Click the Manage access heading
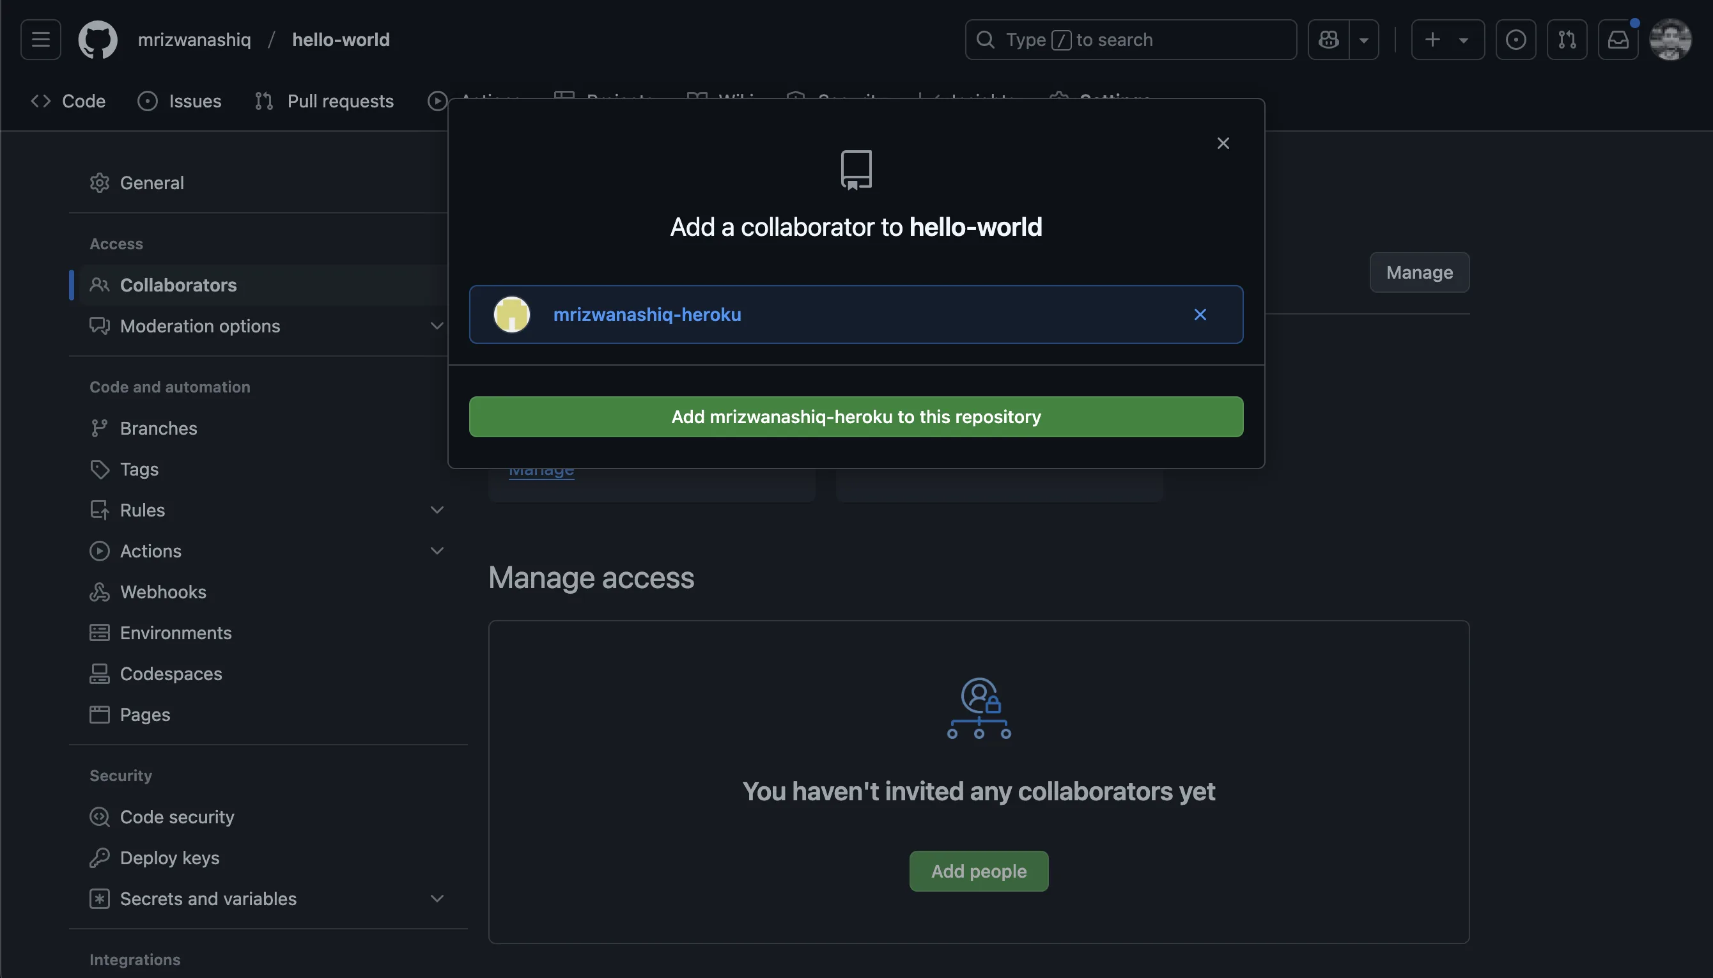 (x=591, y=577)
